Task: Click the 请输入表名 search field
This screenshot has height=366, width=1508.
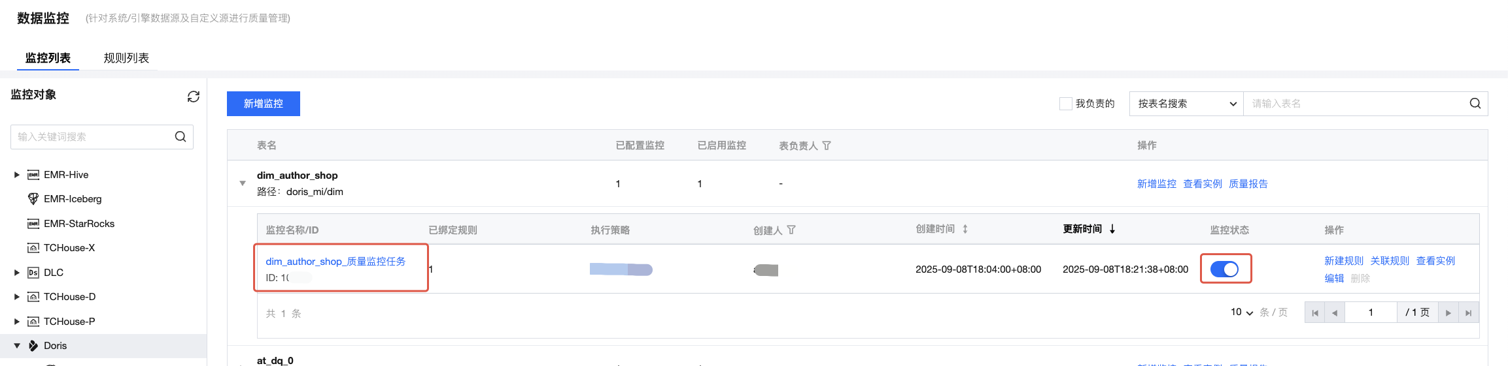Action: (x=1354, y=104)
